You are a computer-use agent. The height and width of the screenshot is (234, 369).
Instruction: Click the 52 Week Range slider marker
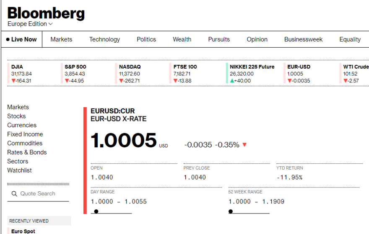click(x=231, y=211)
